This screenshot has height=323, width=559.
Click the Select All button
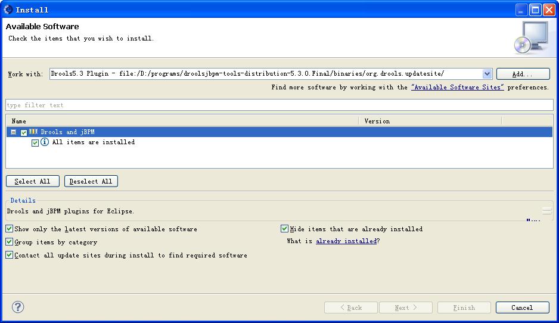click(32, 181)
